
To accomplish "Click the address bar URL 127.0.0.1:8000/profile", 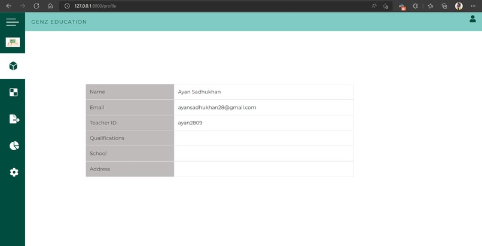I will pos(95,6).
